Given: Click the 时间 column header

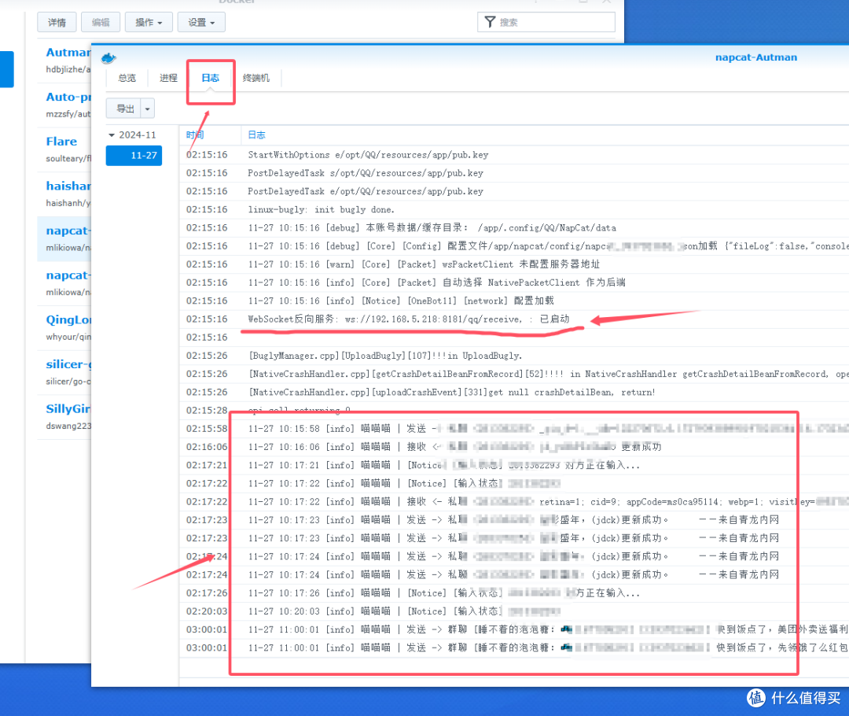Looking at the screenshot, I should (x=210, y=135).
